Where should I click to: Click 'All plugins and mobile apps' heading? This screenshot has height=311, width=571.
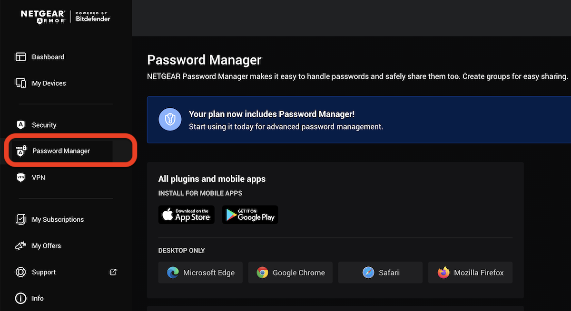pyautogui.click(x=212, y=179)
